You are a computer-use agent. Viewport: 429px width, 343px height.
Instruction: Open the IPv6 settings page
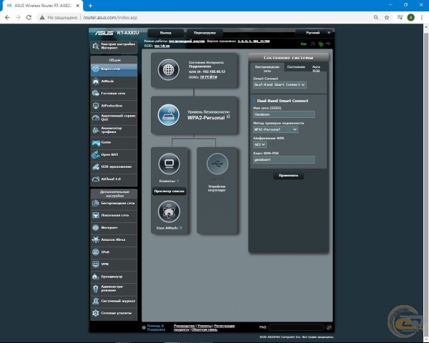click(114, 252)
